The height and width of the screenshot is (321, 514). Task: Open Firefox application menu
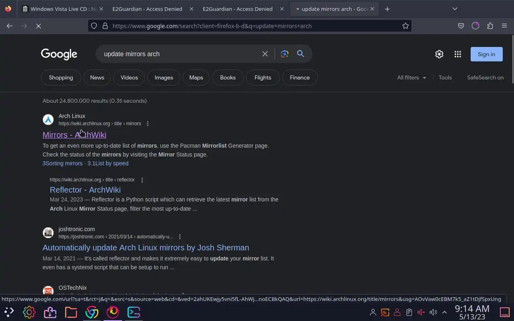(504, 26)
